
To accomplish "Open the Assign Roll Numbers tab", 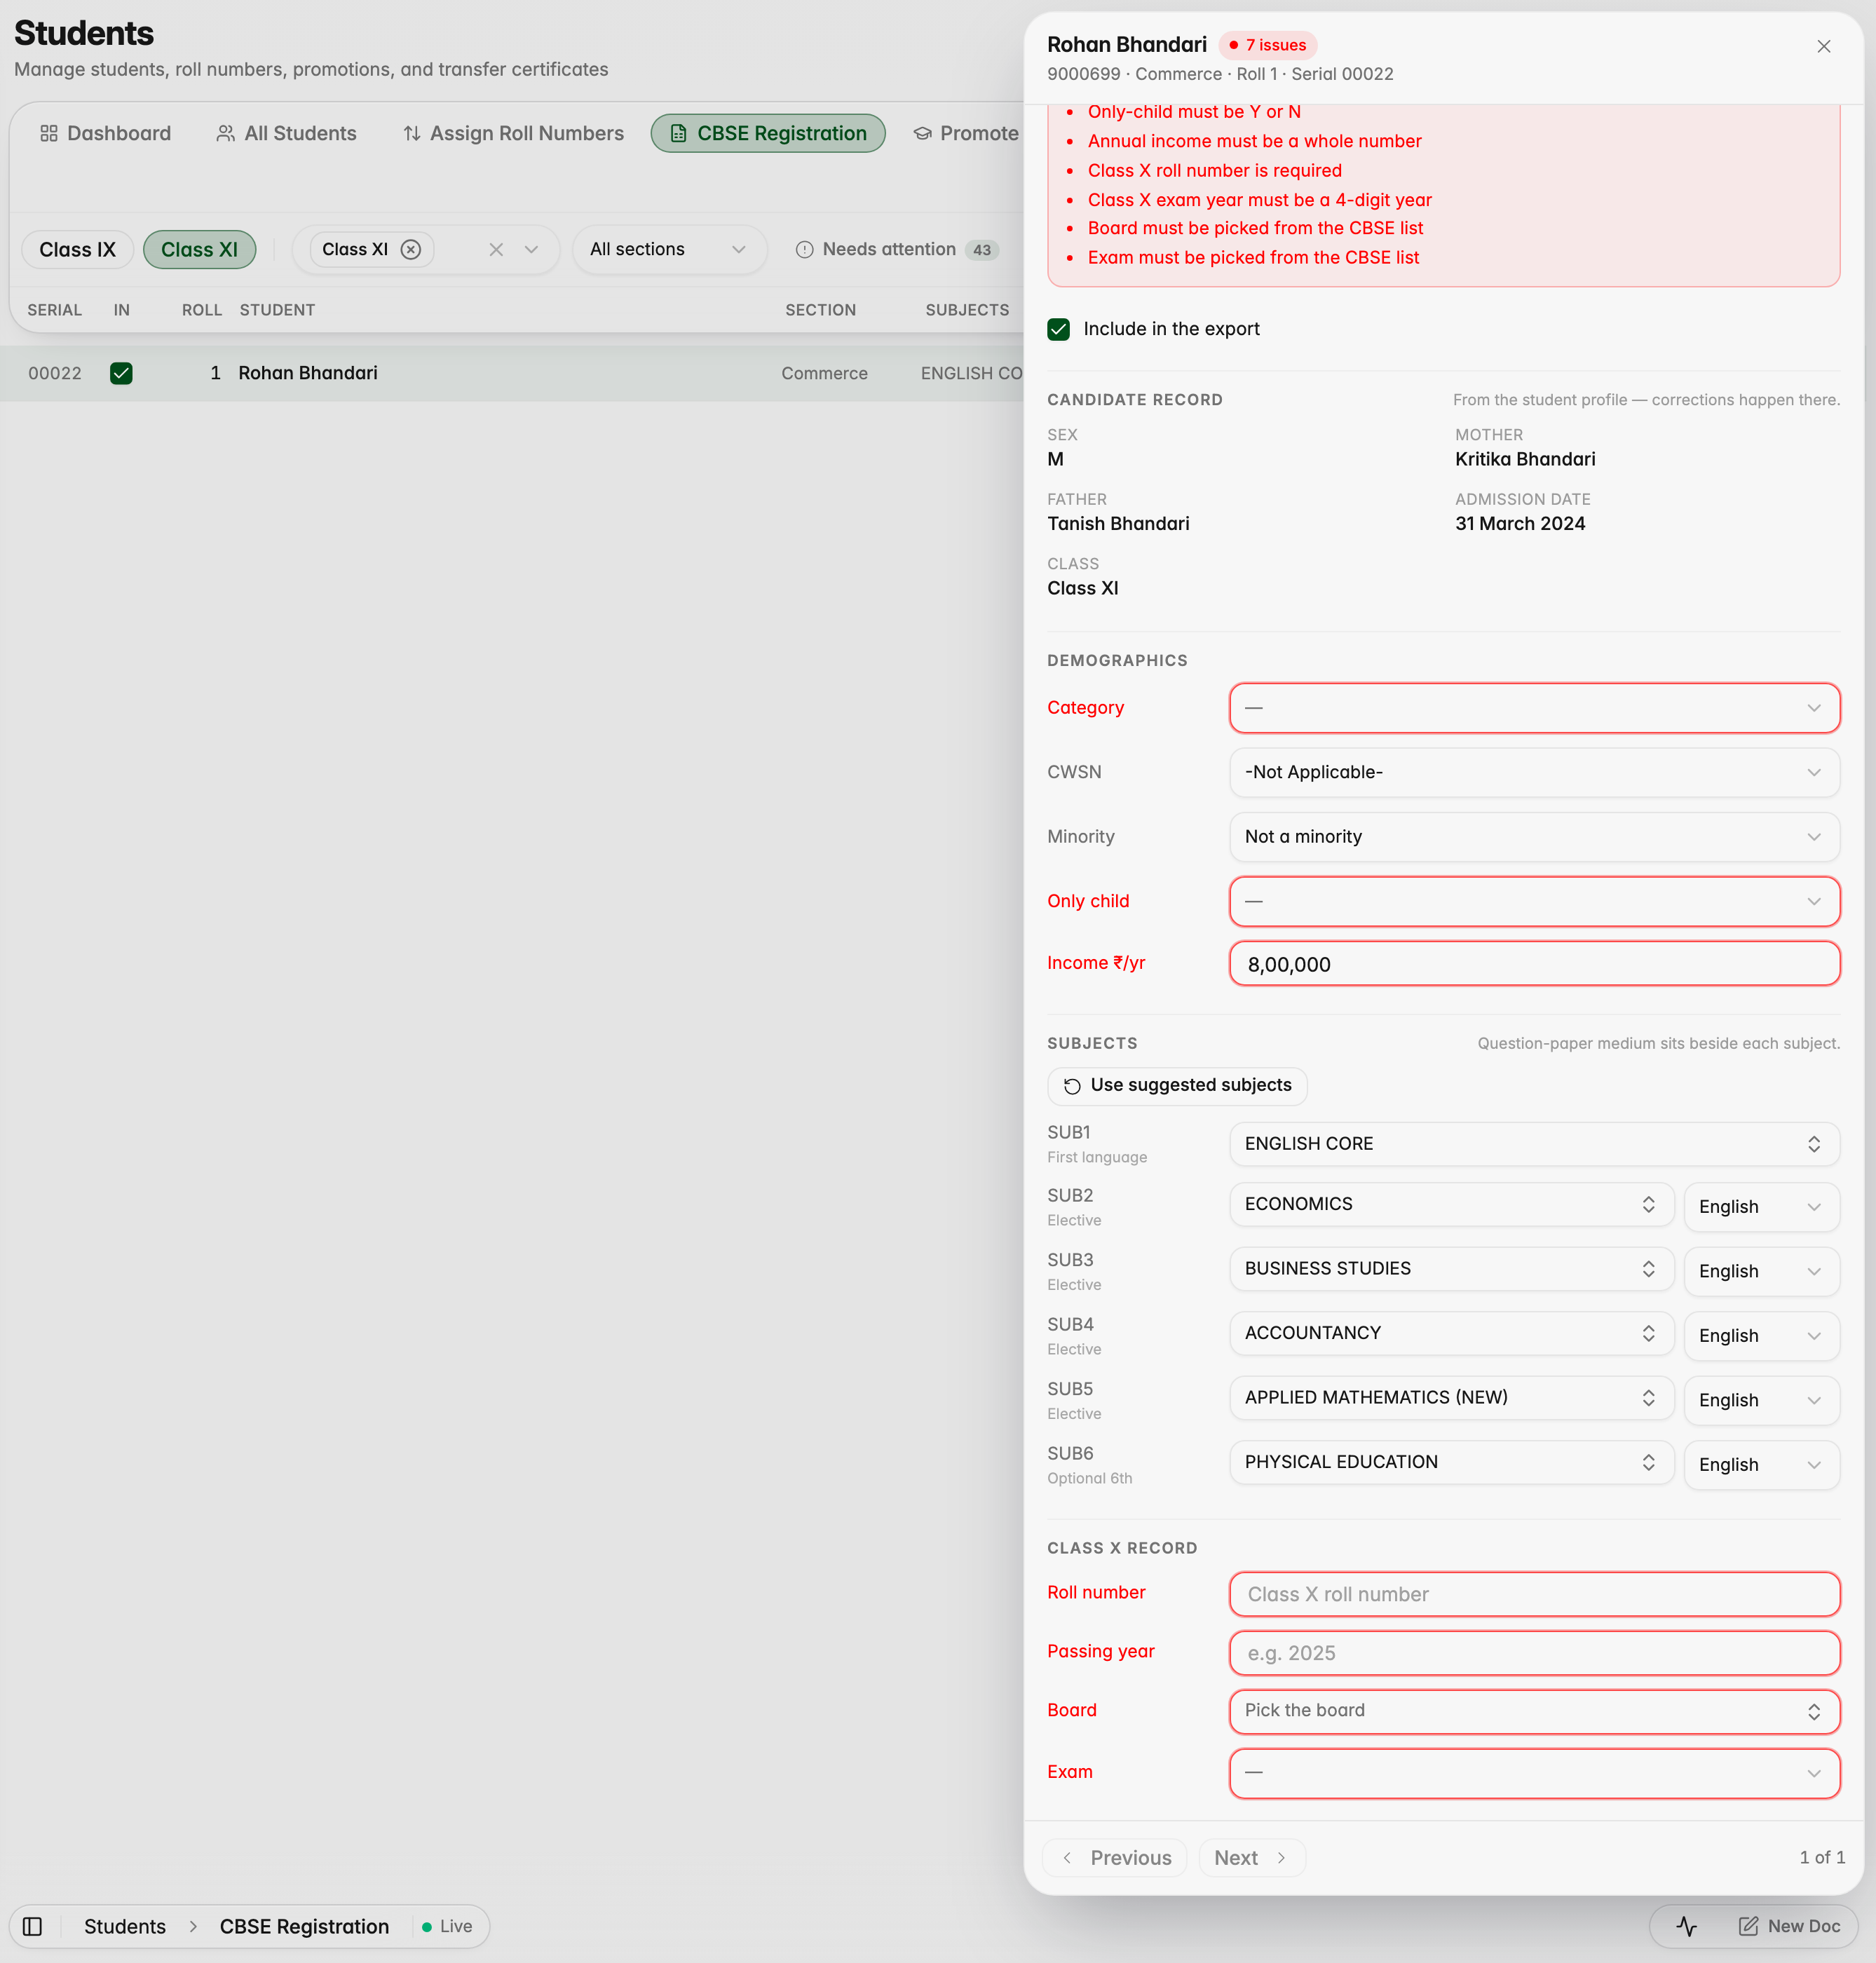I will [x=513, y=133].
